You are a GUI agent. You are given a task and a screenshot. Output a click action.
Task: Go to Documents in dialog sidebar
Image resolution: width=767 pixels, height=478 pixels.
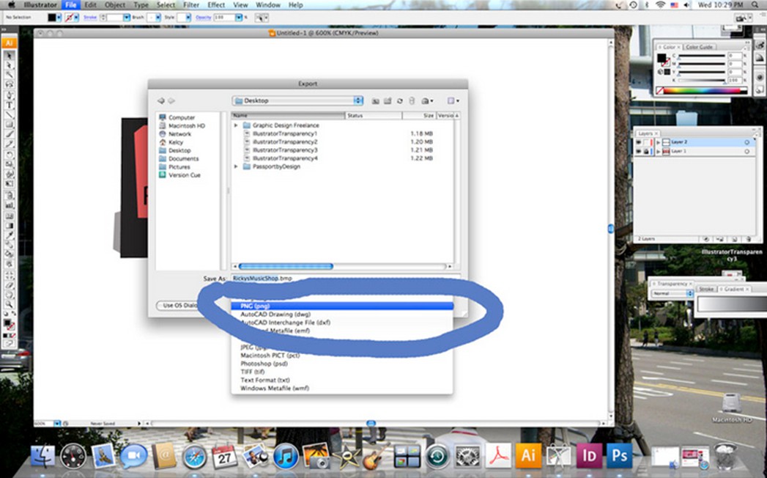[183, 158]
